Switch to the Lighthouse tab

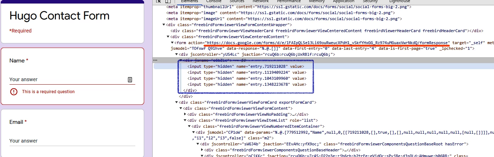pos(399,1)
